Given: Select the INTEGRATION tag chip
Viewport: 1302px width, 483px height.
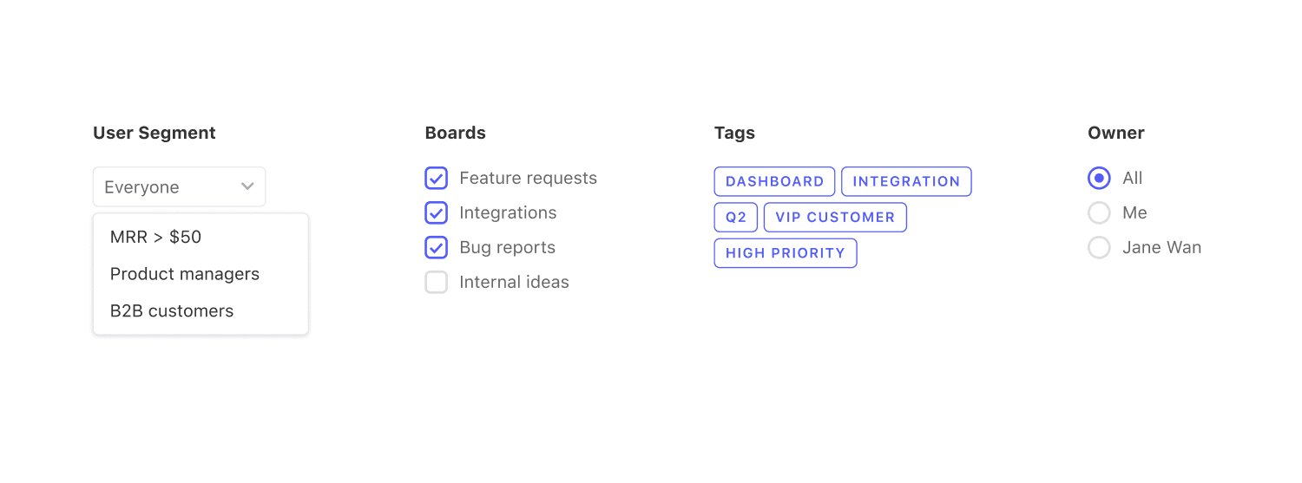Looking at the screenshot, I should click(906, 181).
